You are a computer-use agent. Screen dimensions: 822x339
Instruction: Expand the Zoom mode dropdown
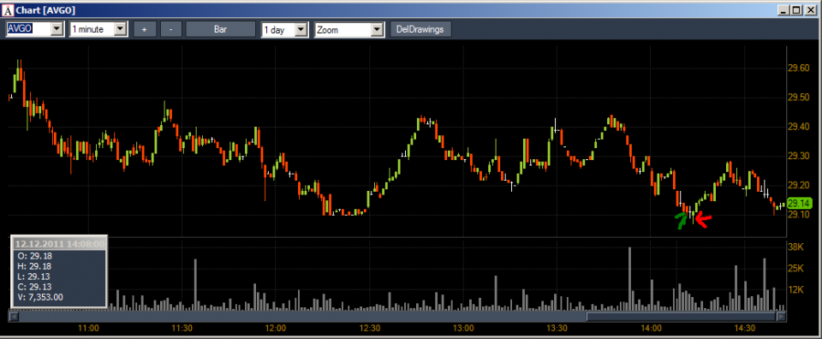[378, 30]
